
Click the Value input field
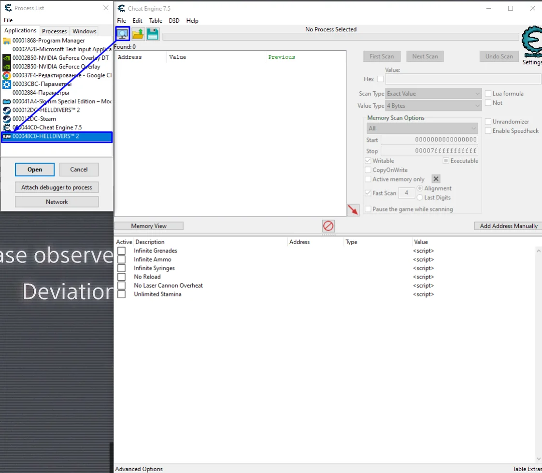463,79
